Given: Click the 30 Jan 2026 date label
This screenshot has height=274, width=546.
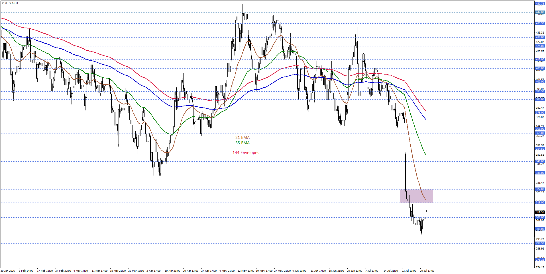Looking at the screenshot, I should pyautogui.click(x=8, y=271).
